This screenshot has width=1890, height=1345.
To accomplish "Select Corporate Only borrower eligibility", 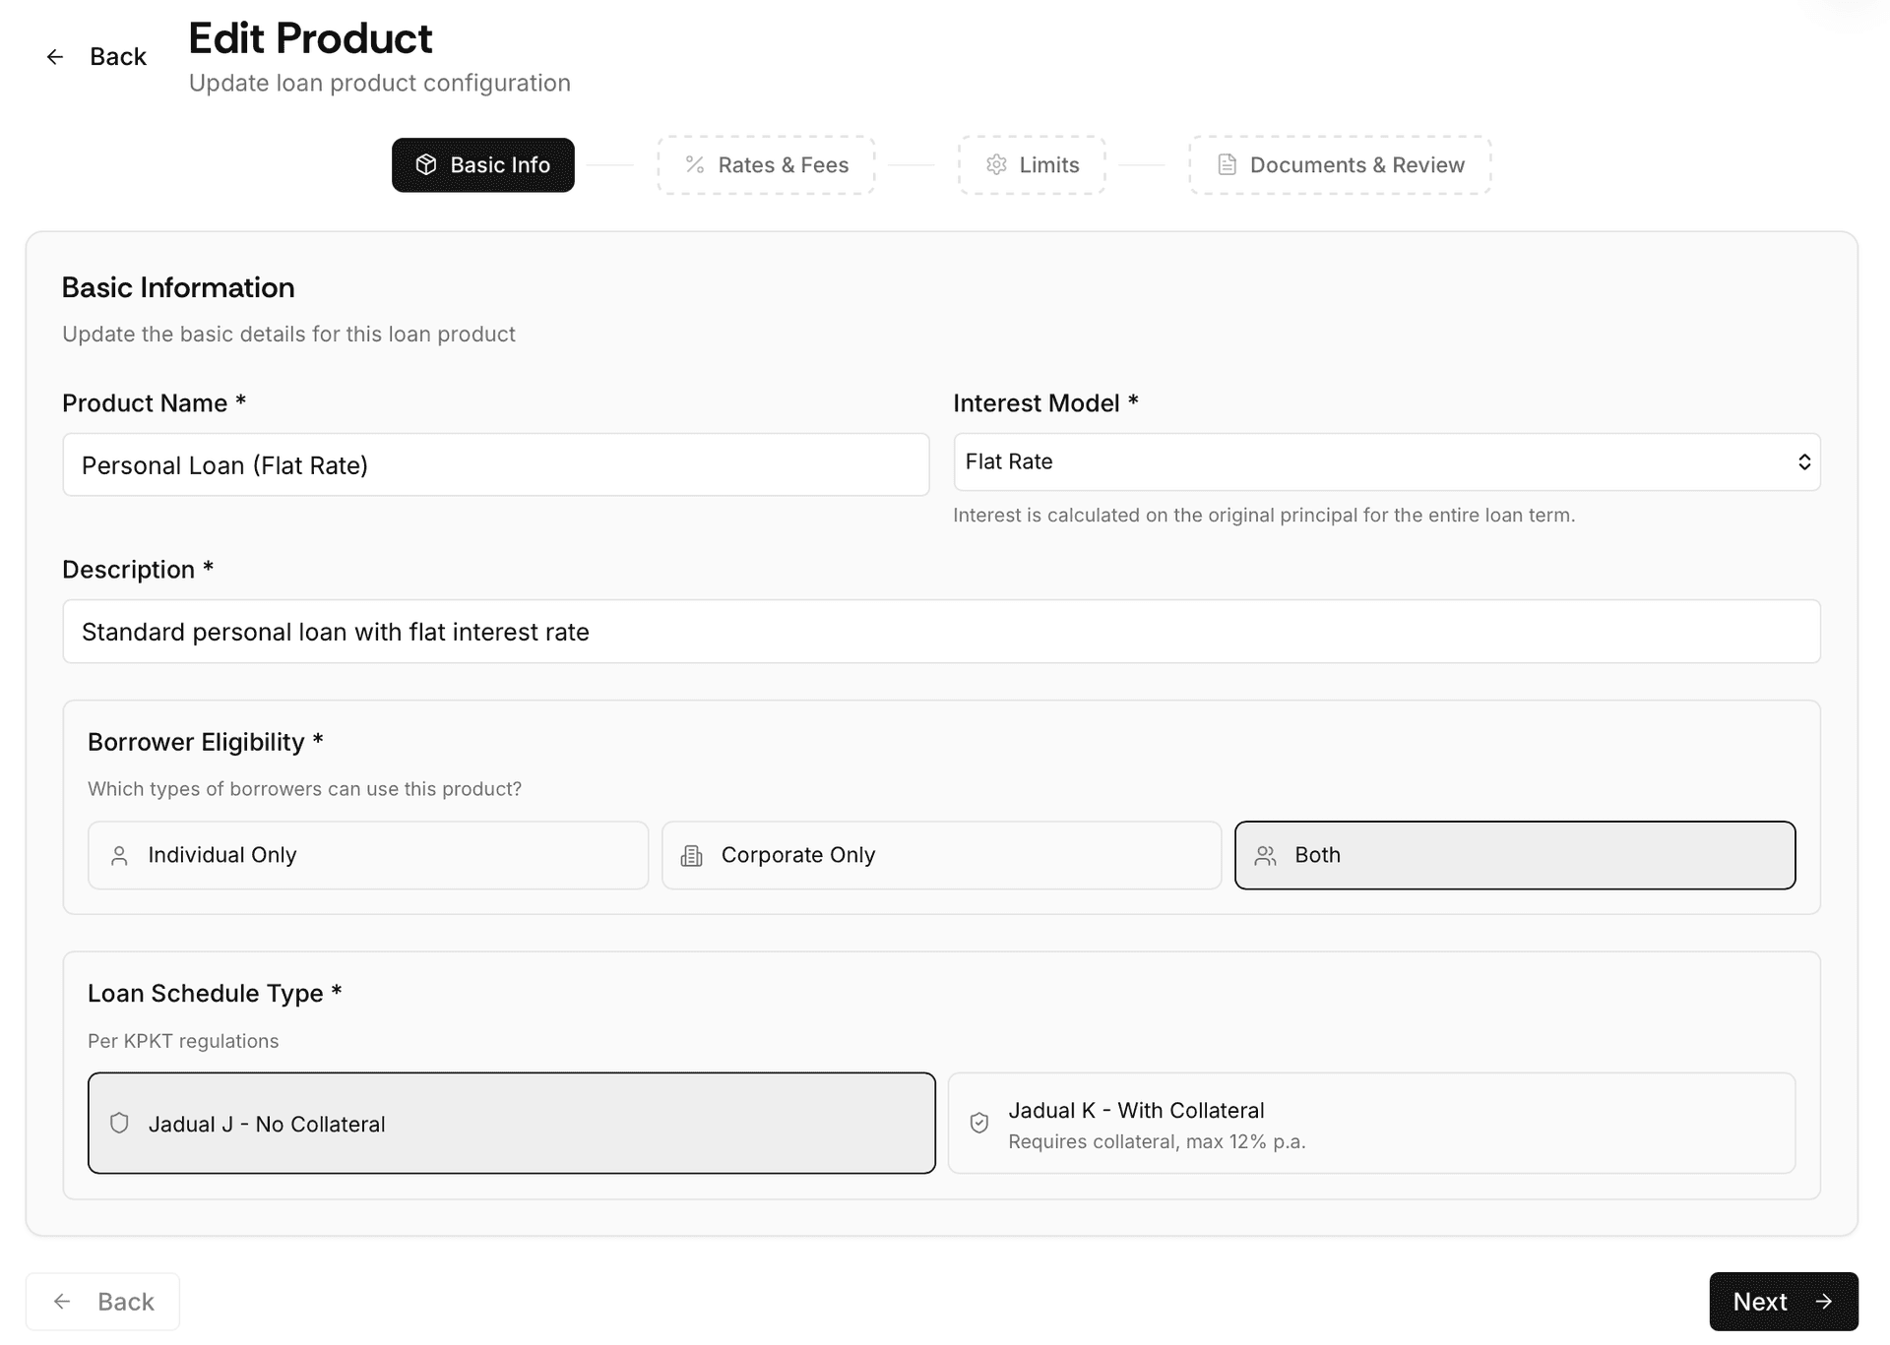I will point(940,855).
